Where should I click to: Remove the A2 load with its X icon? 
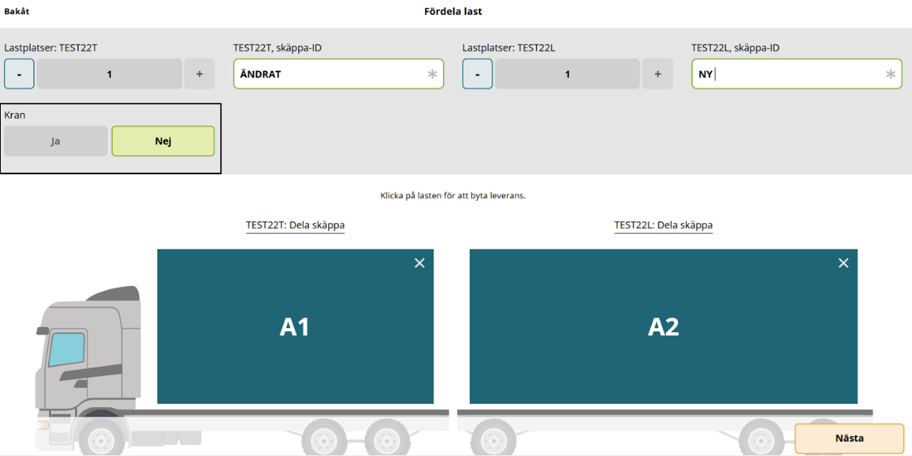point(843,263)
